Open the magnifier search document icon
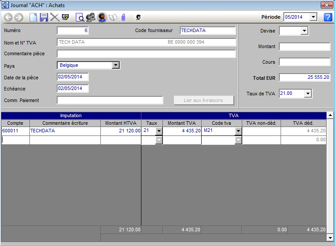The image size is (335, 246). point(80,17)
